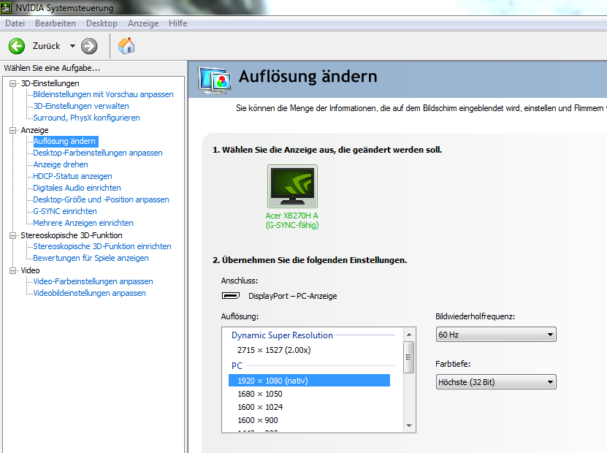Click the resolution list scrollbar thumb
Image resolution: width=607 pixels, height=453 pixels.
coord(409,357)
